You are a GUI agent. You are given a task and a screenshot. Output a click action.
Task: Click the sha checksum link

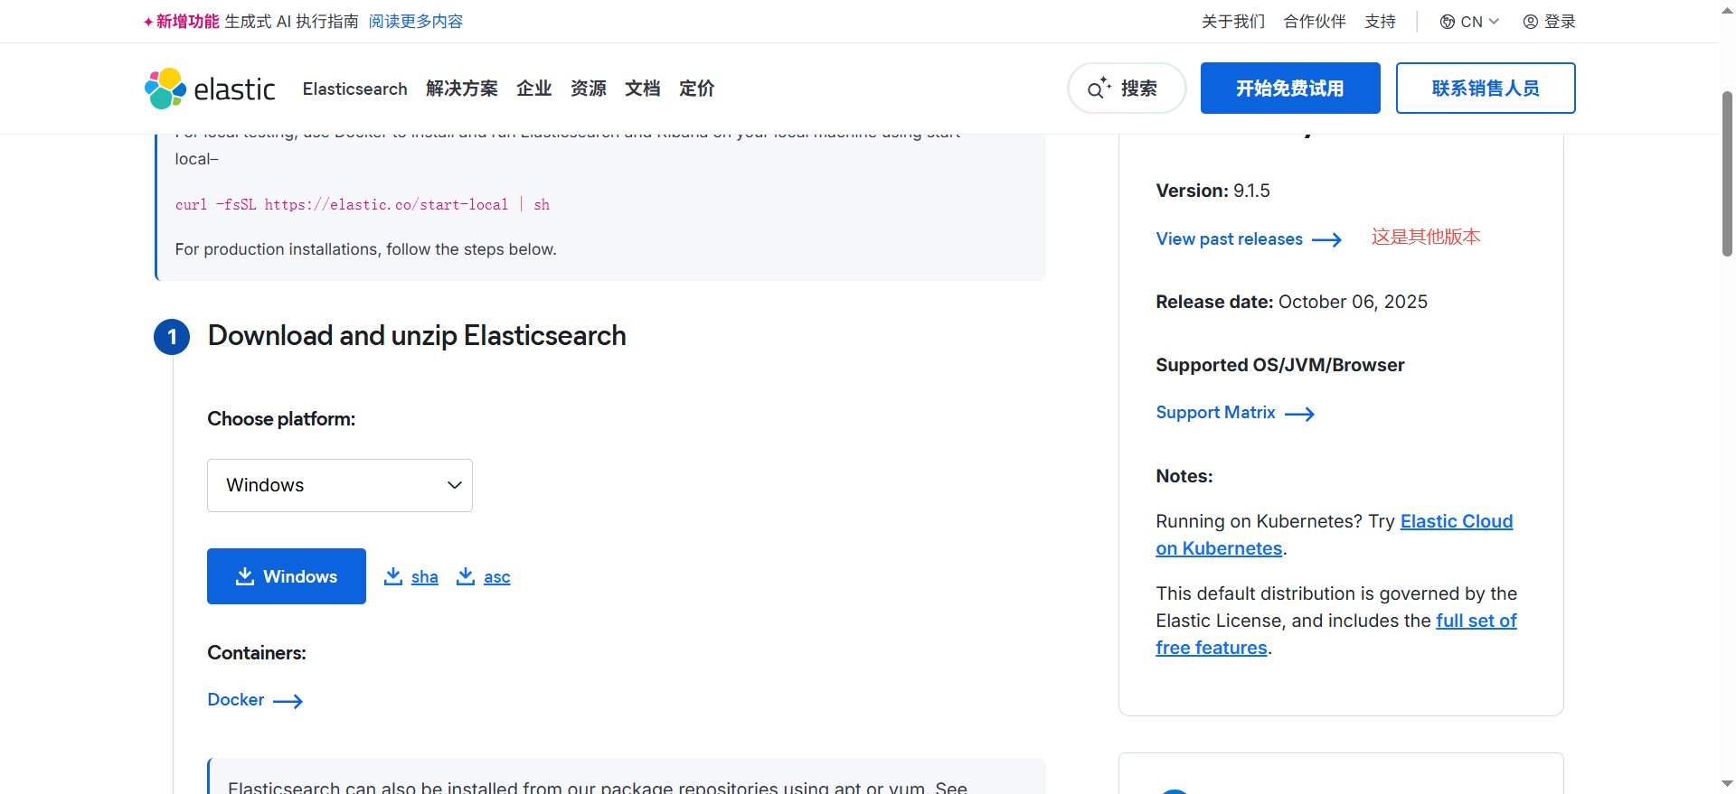pos(425,577)
